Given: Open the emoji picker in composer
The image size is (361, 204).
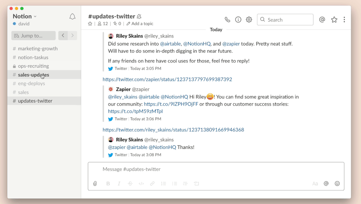Looking at the screenshot, I should [x=337, y=184].
